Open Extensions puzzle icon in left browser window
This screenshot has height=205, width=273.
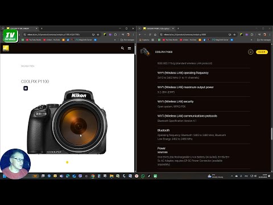[x=115, y=35]
